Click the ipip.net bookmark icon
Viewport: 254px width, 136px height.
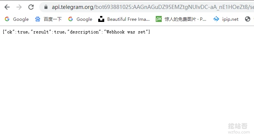[x=216, y=19]
